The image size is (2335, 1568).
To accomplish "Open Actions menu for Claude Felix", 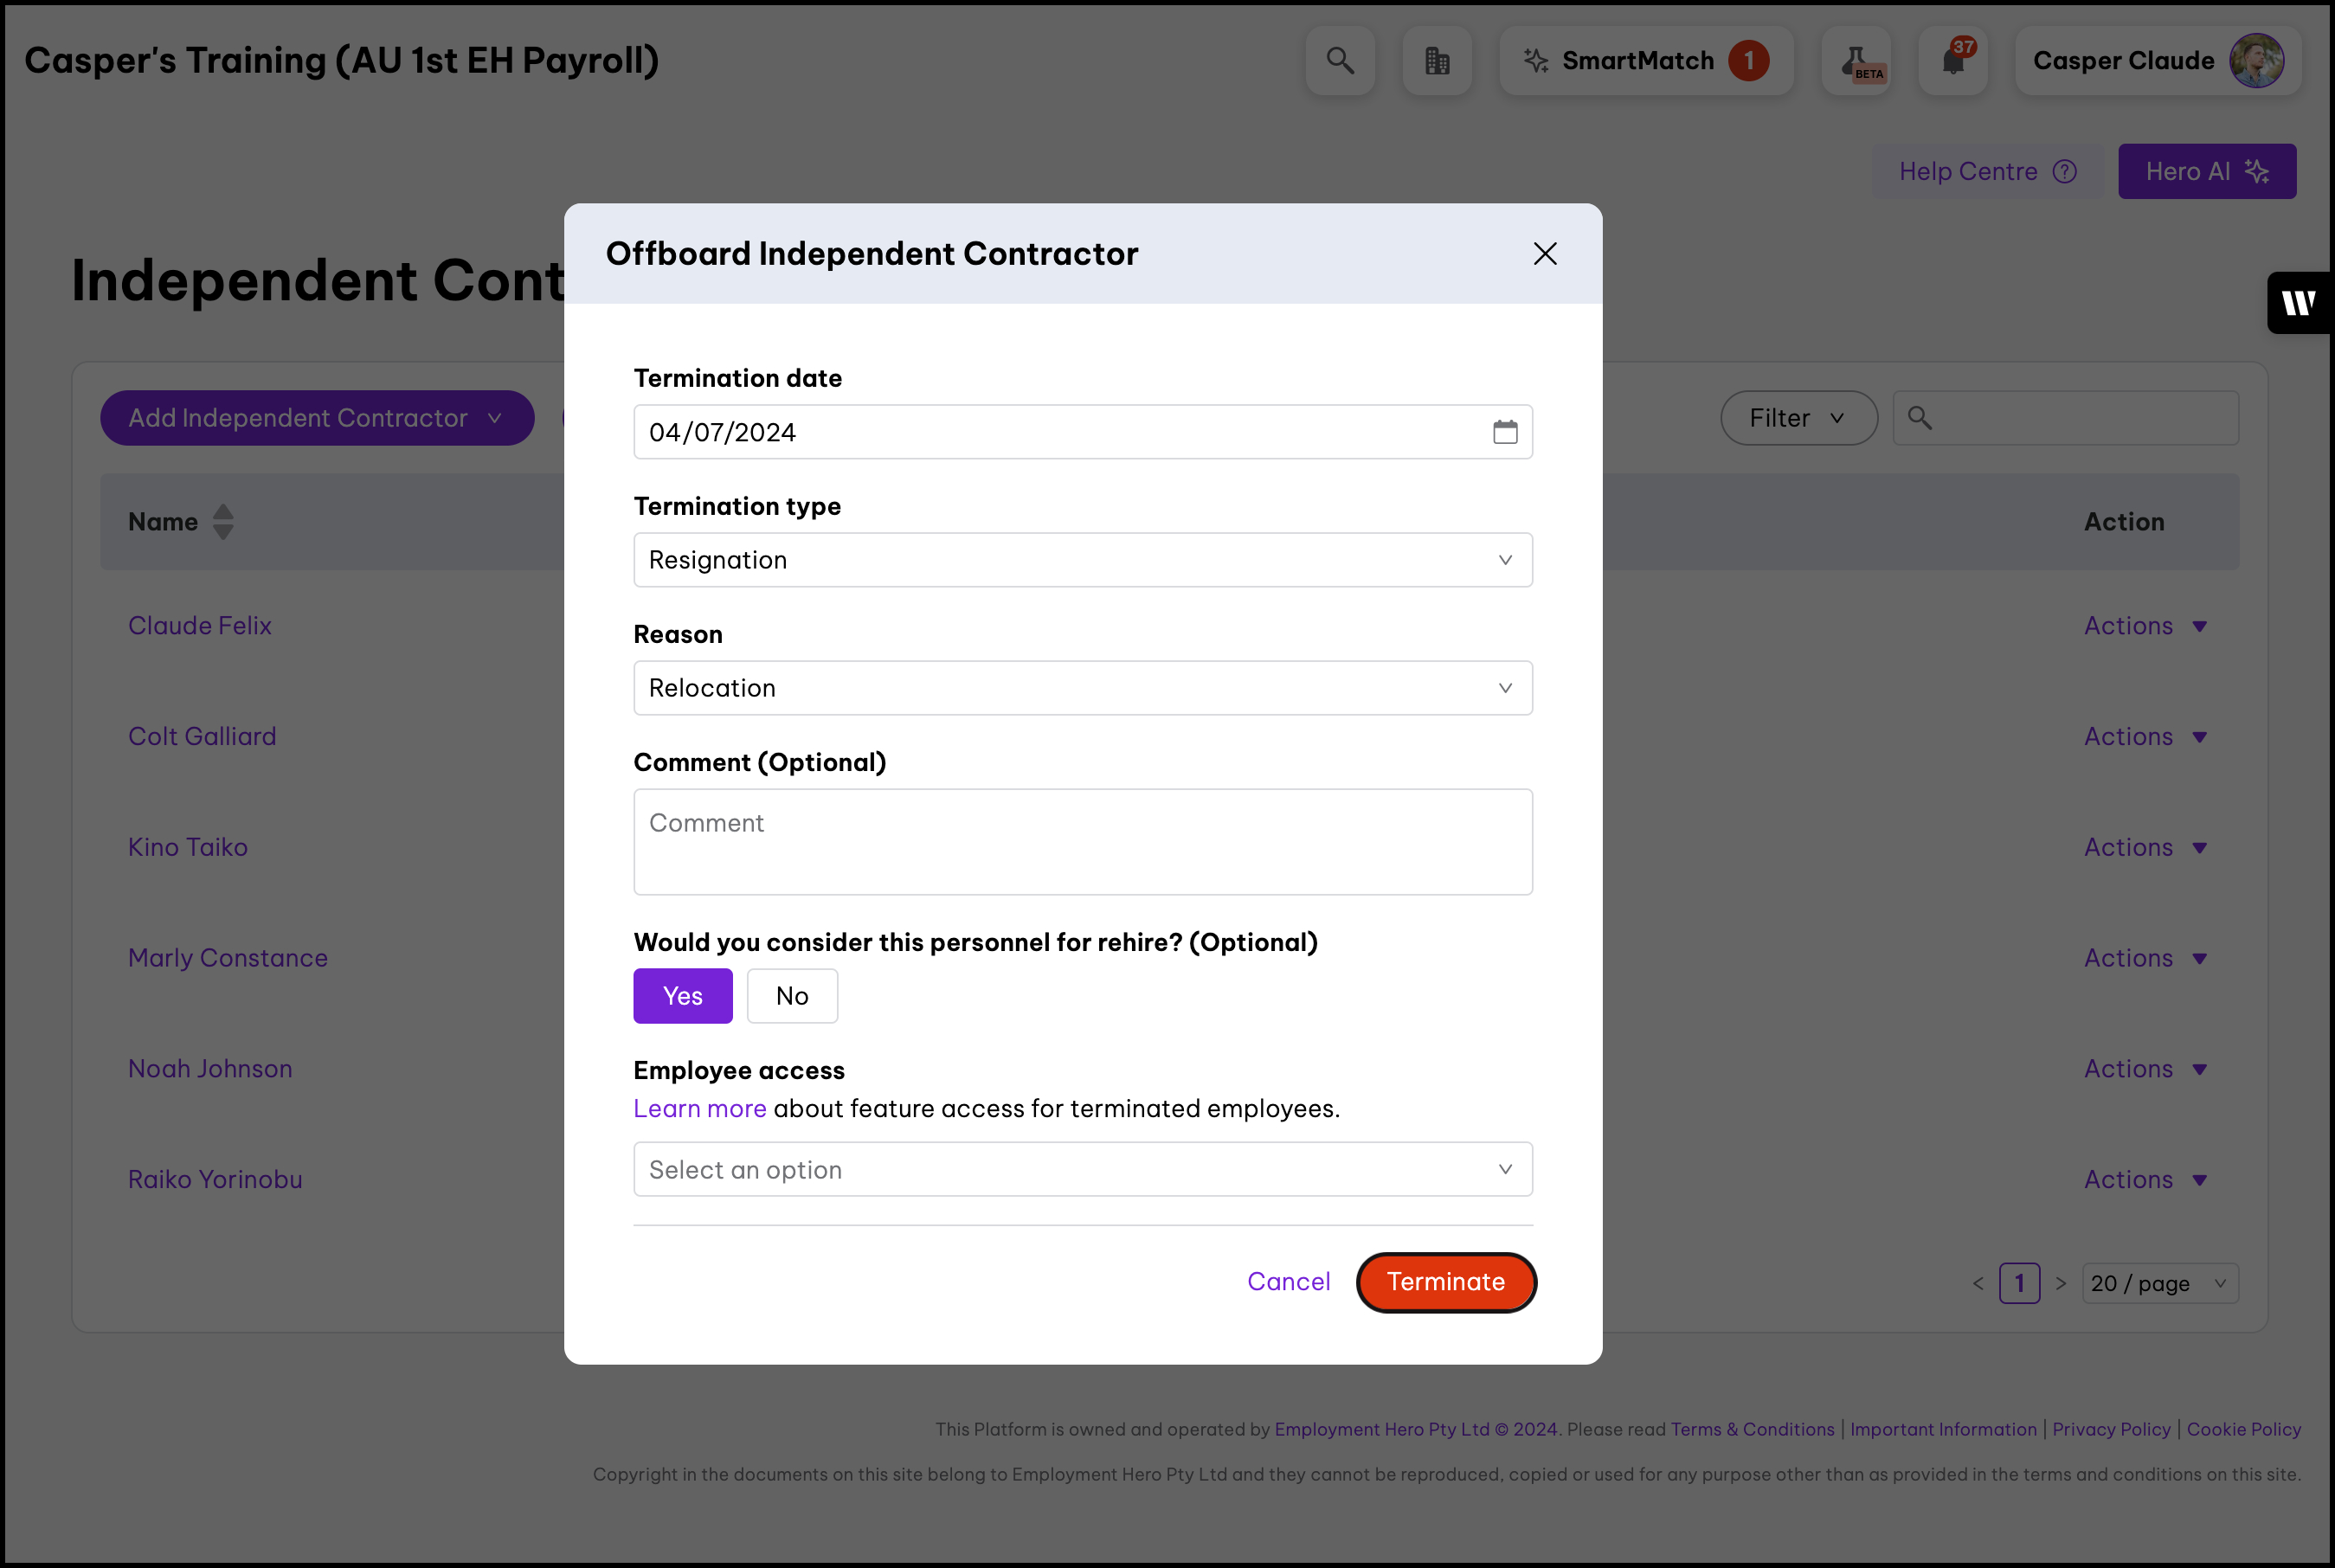I will point(2144,626).
